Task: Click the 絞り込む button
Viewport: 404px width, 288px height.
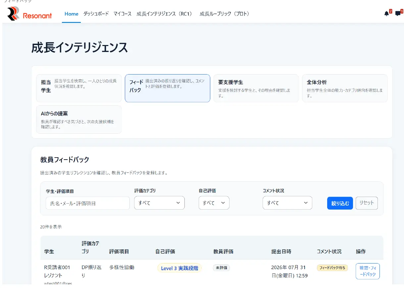Action: [340, 203]
